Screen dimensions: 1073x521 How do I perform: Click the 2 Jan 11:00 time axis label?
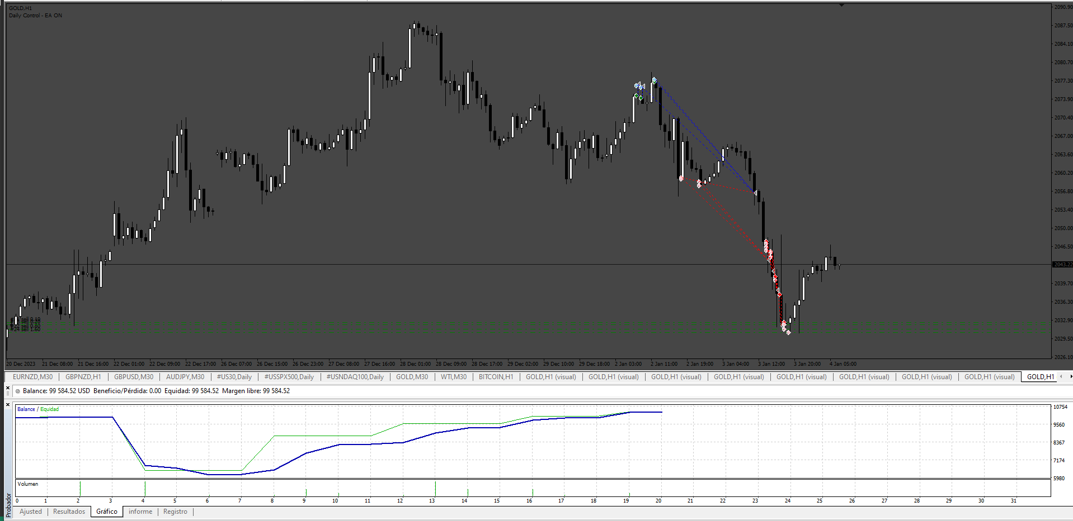pos(664,364)
